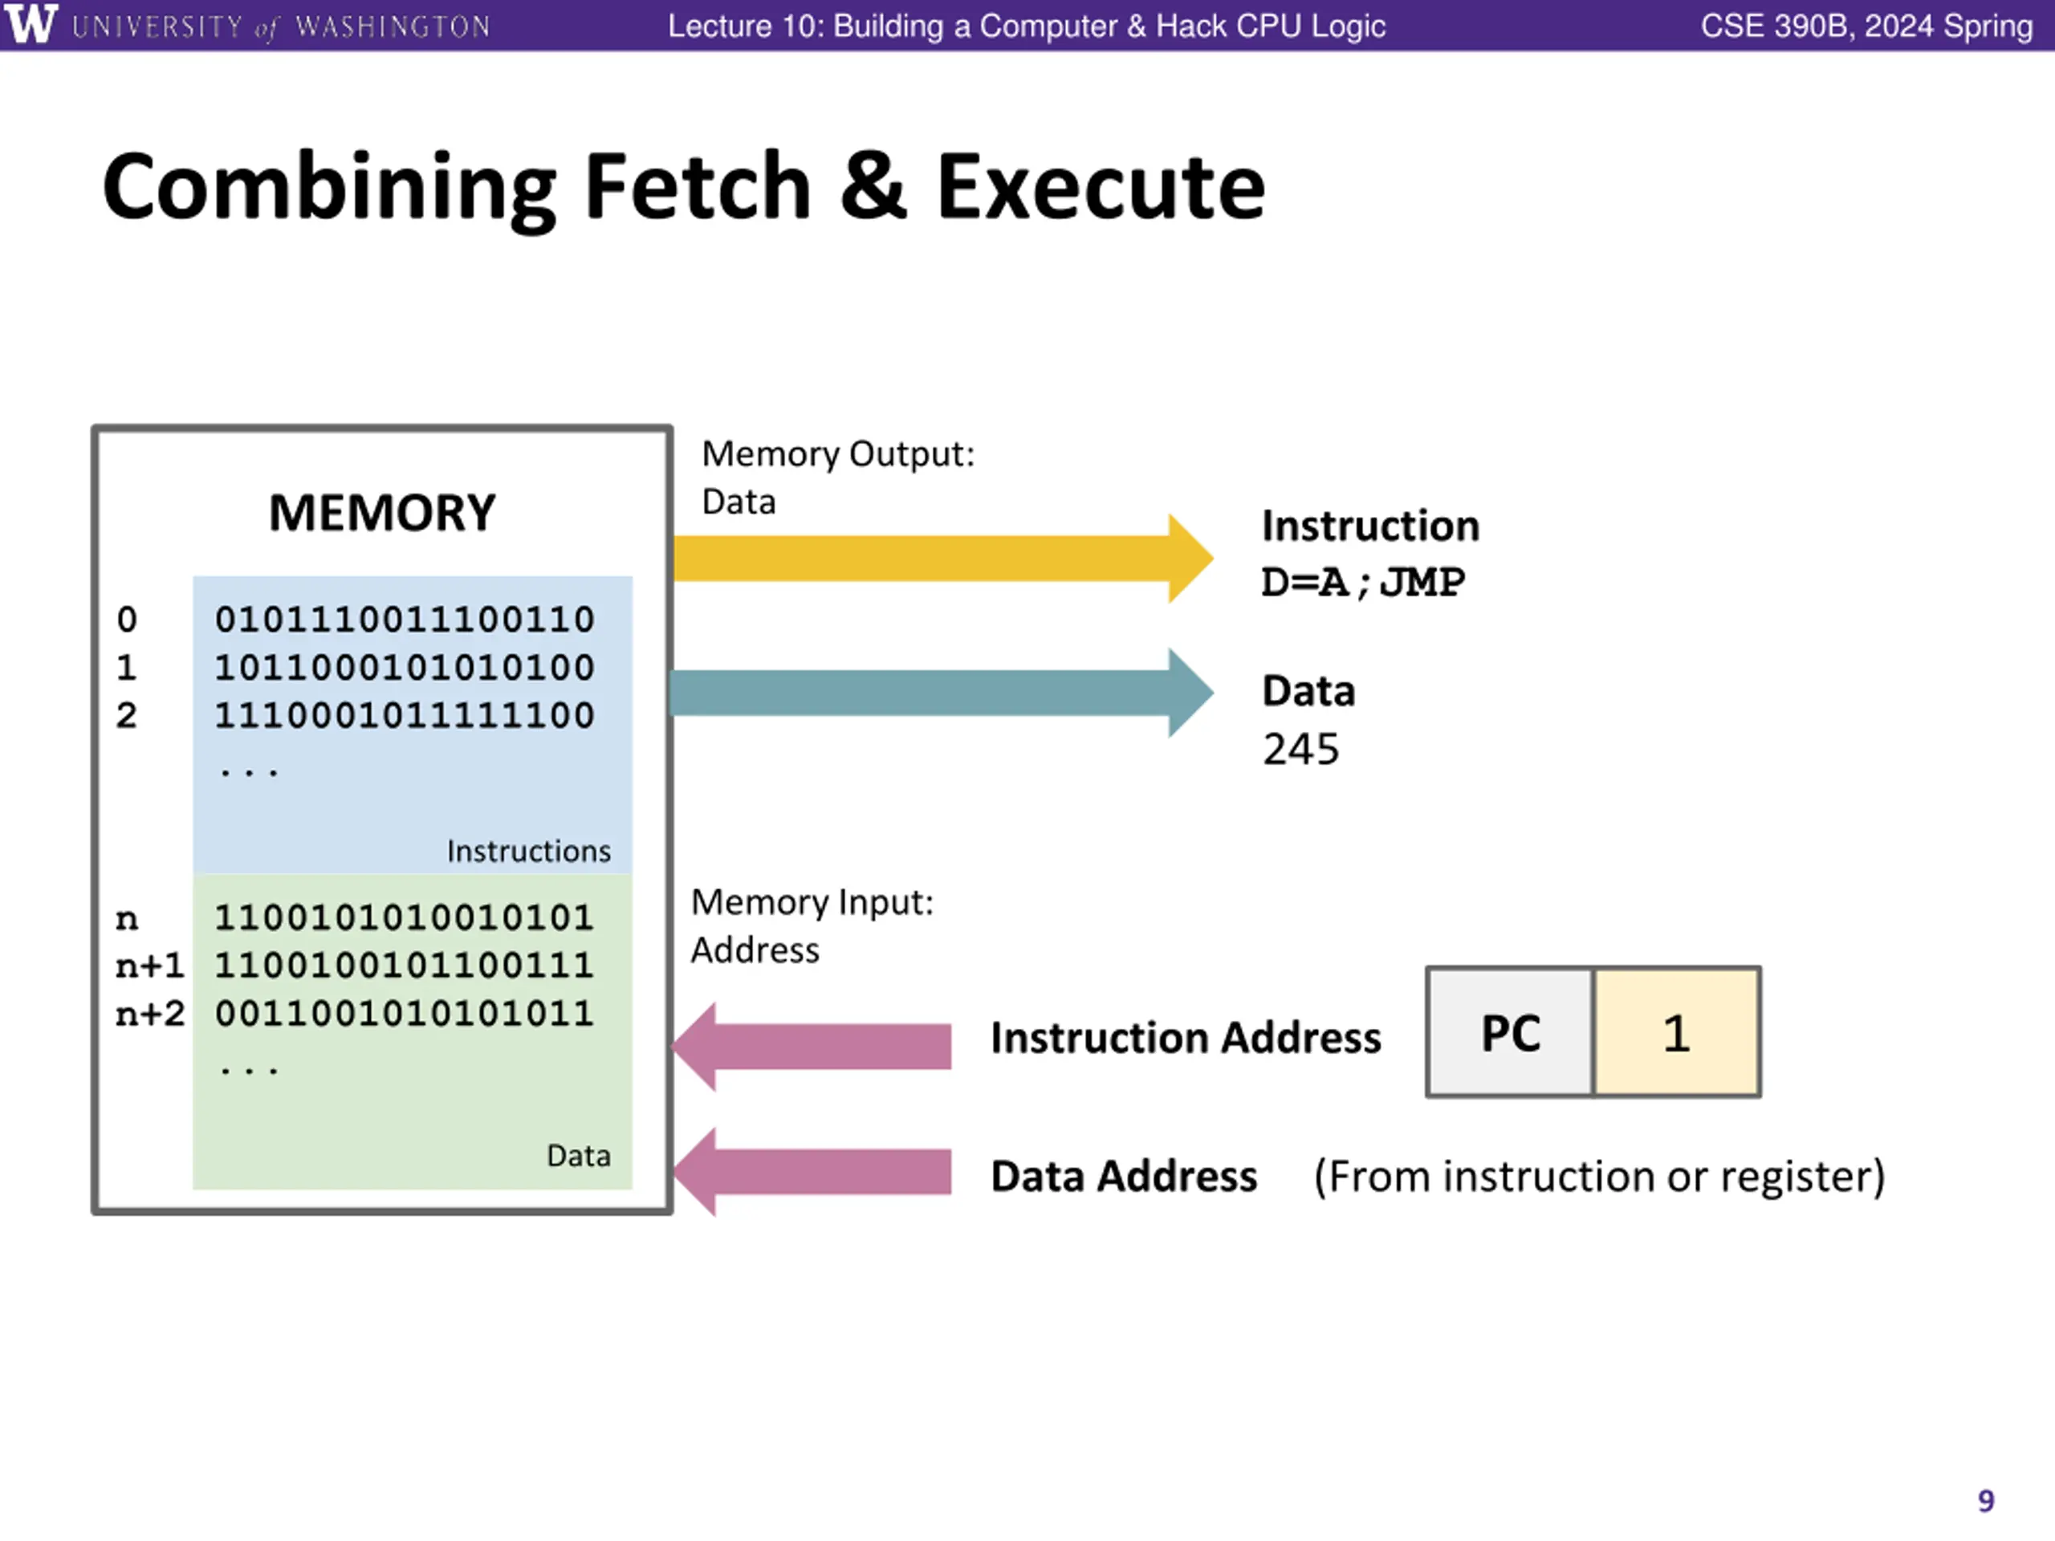Screen dimensions: 2055x1541
Task: Click the instruction word '1110001011111100'
Action: [404, 715]
